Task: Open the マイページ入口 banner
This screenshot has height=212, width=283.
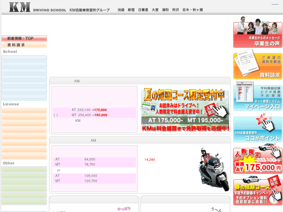Action: click(258, 96)
